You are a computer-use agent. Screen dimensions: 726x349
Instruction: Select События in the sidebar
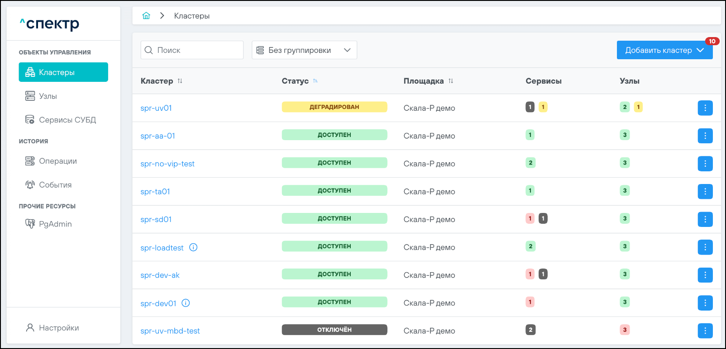pos(55,185)
